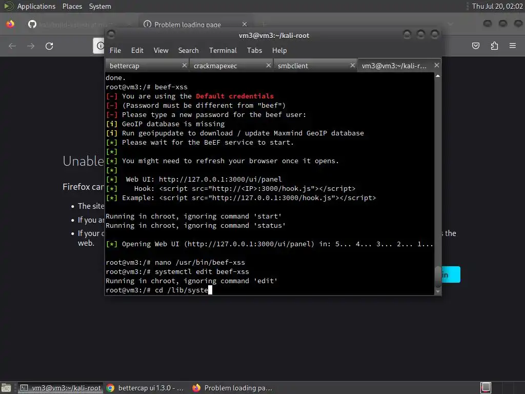Open the terminal Edit menu
The height and width of the screenshot is (394, 525).
[137, 50]
